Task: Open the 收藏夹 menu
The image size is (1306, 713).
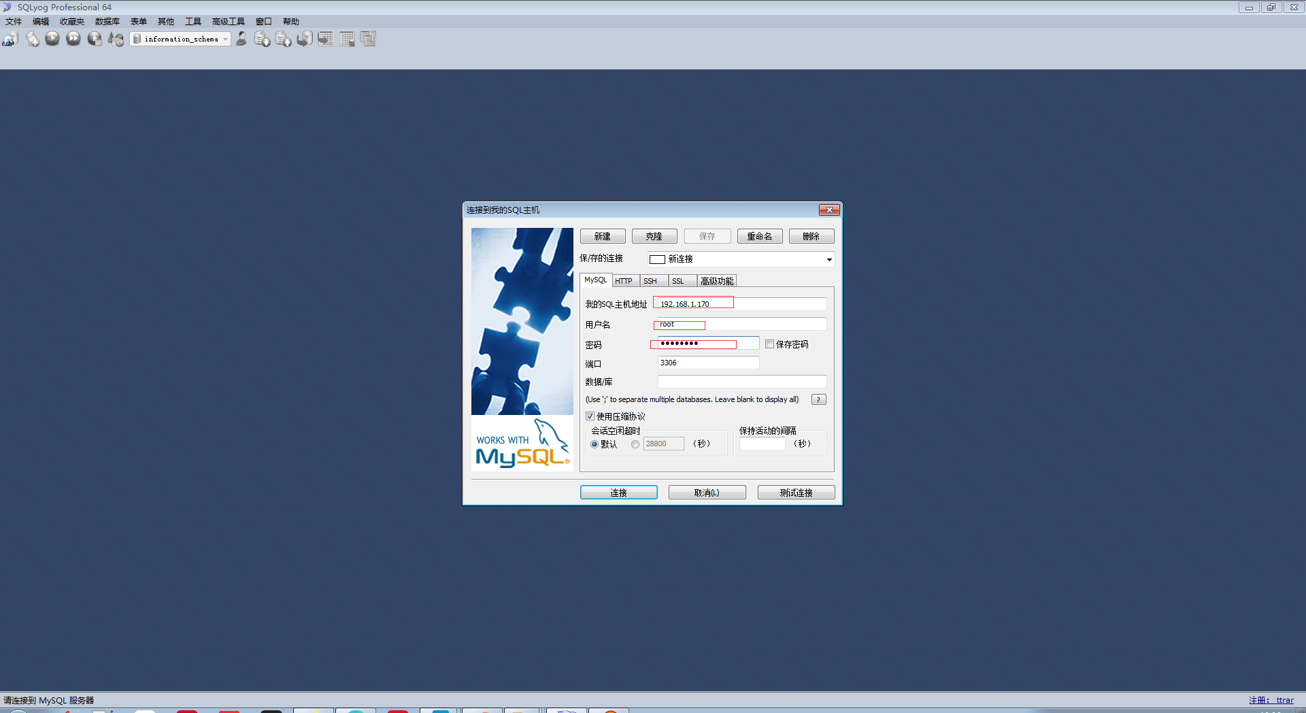Action: [x=72, y=22]
